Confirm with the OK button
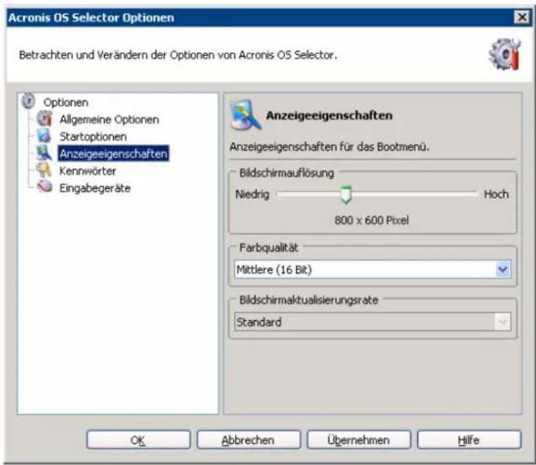536x465 pixels. click(x=138, y=440)
